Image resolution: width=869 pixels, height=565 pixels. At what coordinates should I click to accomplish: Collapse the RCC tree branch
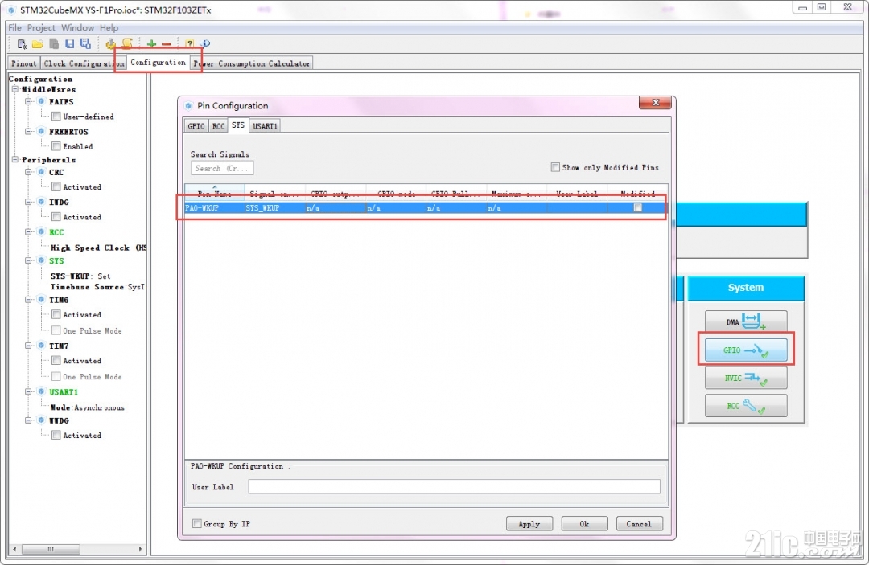pos(28,231)
